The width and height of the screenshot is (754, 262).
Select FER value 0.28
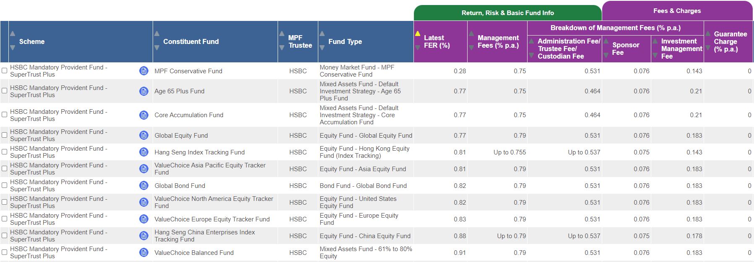pos(460,71)
